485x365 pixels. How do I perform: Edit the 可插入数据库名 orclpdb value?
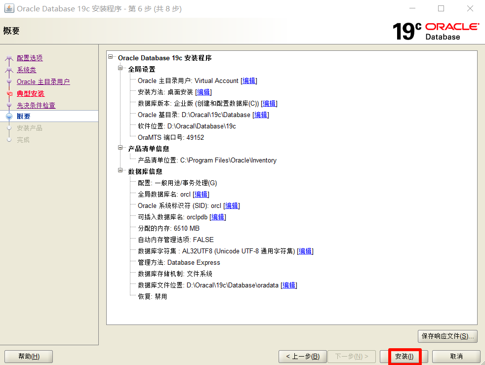click(x=218, y=217)
